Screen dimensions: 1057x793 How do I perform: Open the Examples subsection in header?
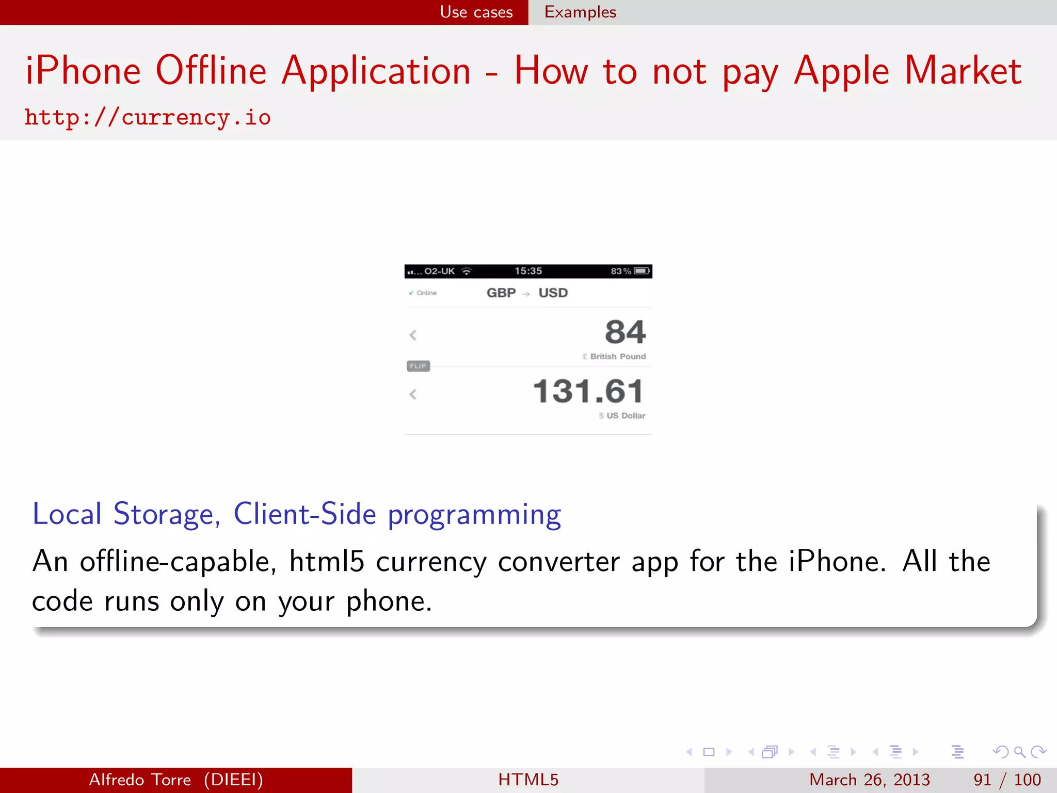[580, 12]
